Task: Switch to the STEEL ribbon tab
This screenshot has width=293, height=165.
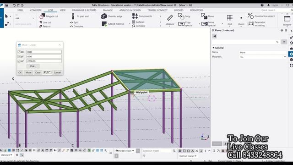Action: coord(20,10)
